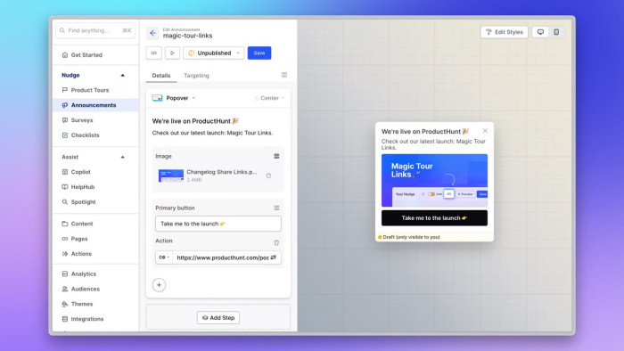The width and height of the screenshot is (624, 351).
Task: Preview announcement with the play button
Action: [x=172, y=53]
